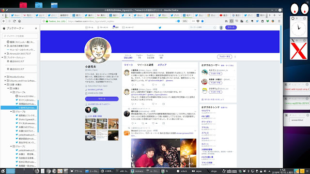The height and width of the screenshot is (174, 310).
Task: Collapse the グループC bookmark folder
Action: 11,146
